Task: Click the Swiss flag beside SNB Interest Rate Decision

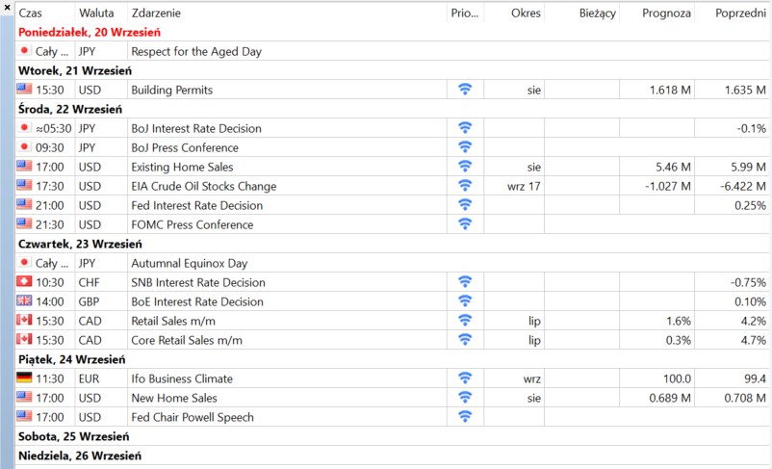Action: [24, 281]
